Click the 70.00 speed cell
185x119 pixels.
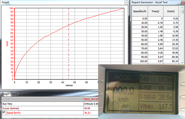coord(140,48)
